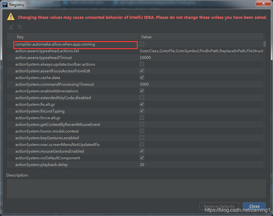The image size is (273, 216).
Task: Select the actionSystem.force.alt.gr key
Action: tap(38, 118)
